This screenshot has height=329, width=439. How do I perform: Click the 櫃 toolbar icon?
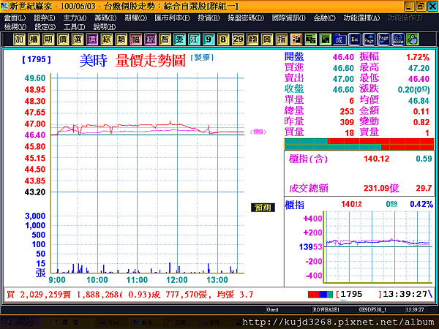(34, 39)
